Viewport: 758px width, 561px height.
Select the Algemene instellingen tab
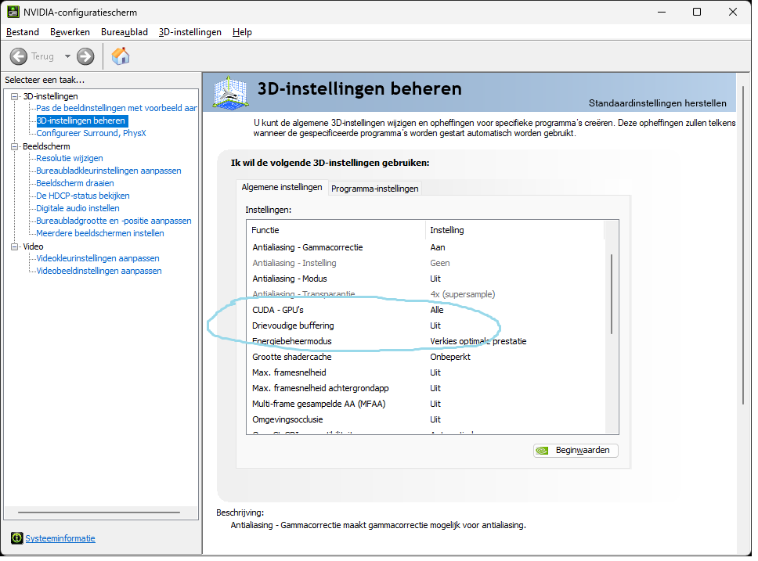(x=282, y=187)
